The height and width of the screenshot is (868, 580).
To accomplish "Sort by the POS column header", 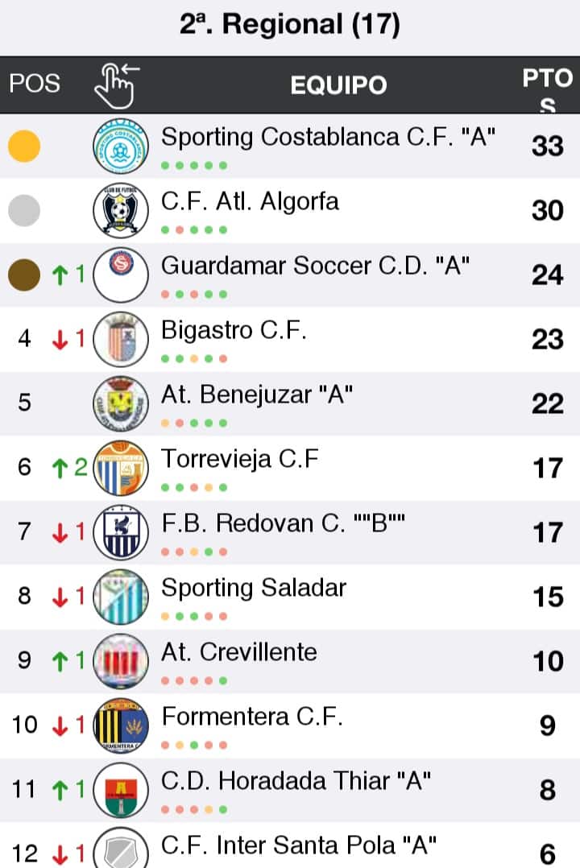I will point(35,84).
